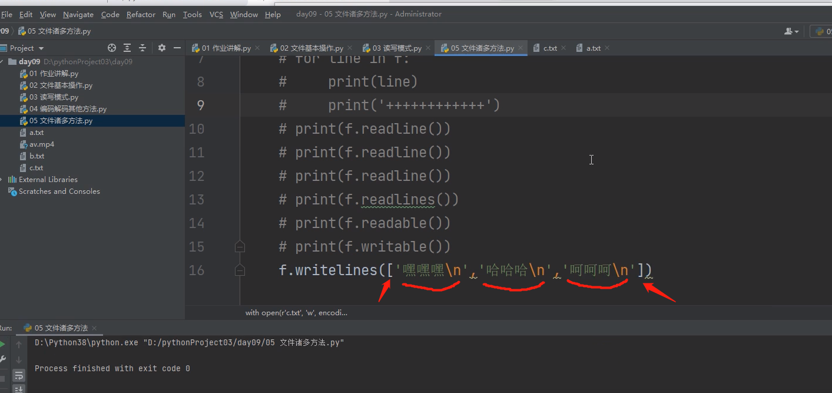The width and height of the screenshot is (832, 393).
Task: Close the 02 文件基本操作.py tab
Action: 350,48
